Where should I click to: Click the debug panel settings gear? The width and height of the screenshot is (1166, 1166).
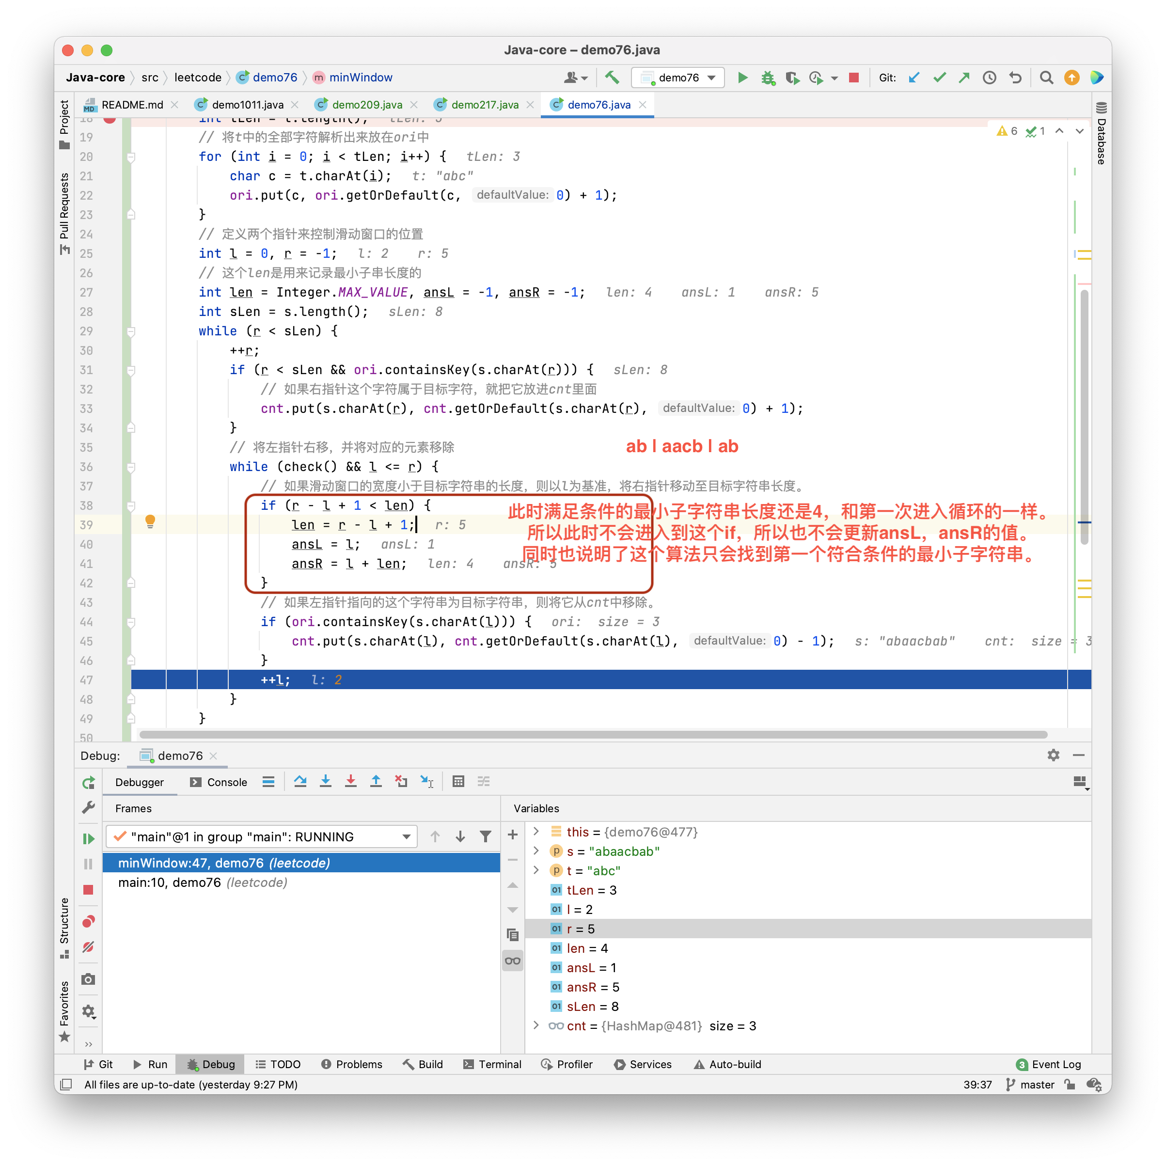point(1053,755)
